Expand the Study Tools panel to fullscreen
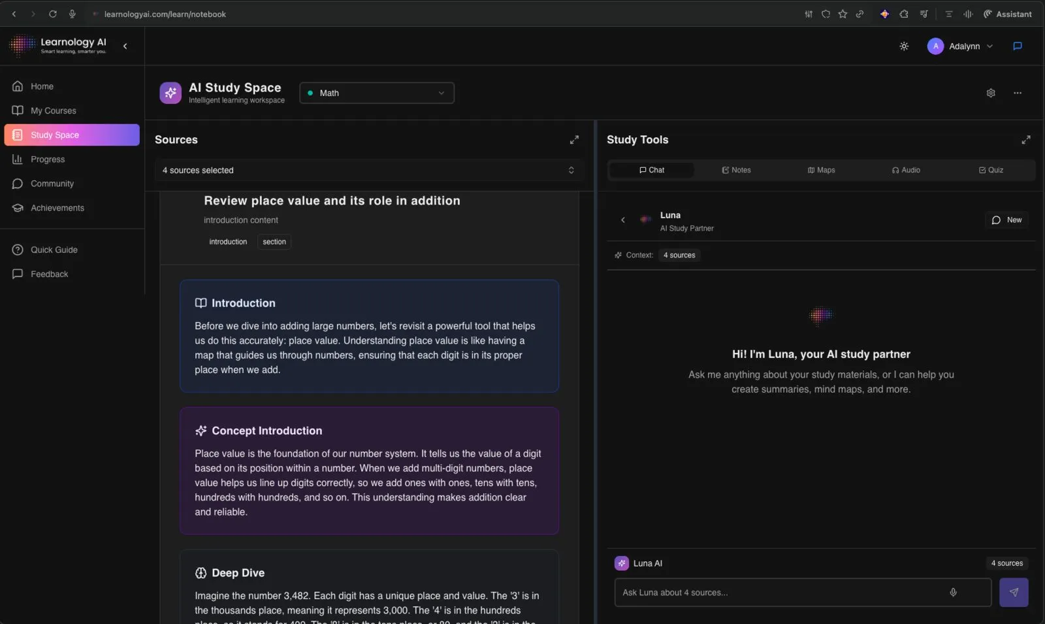1045x624 pixels. [x=1026, y=140]
